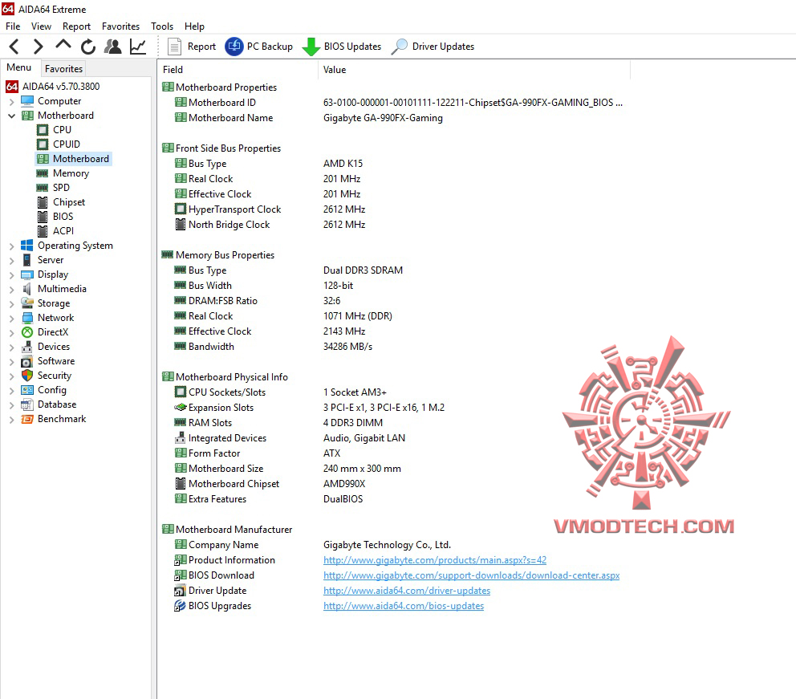The width and height of the screenshot is (796, 699).
Task: Click the Multimedia speaker icon
Action: [27, 289]
